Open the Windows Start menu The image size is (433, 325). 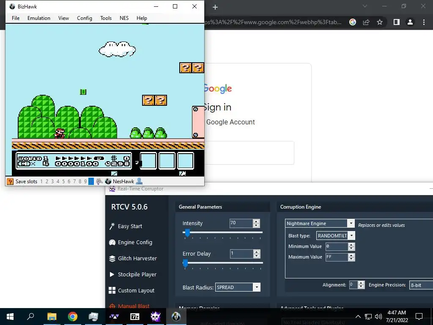pyautogui.click(x=10, y=317)
